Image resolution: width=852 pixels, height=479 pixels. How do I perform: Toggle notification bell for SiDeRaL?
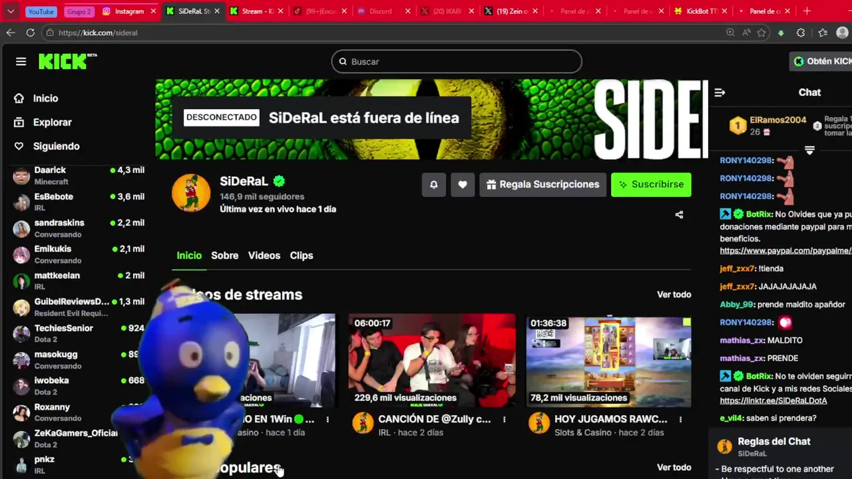[x=433, y=184]
